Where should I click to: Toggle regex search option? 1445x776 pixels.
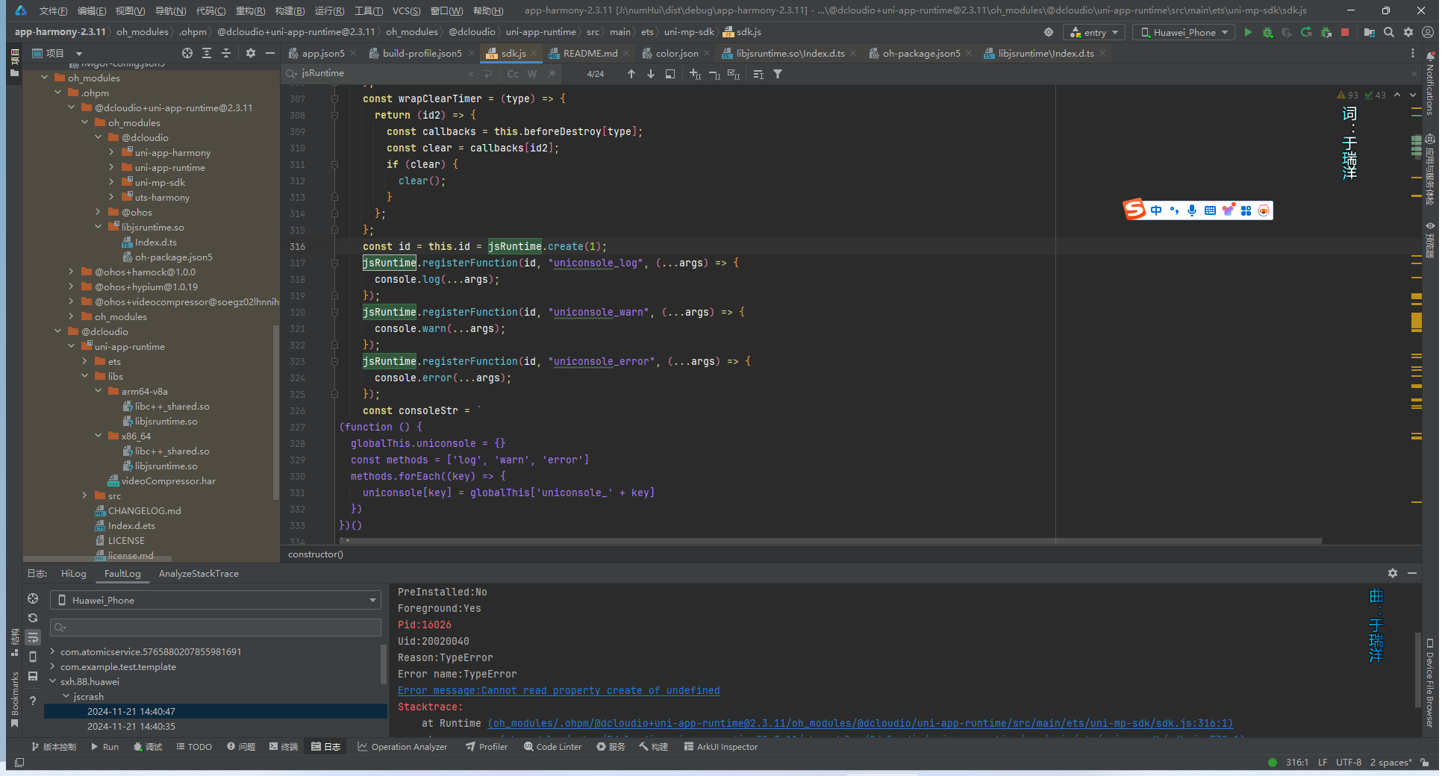tap(552, 74)
